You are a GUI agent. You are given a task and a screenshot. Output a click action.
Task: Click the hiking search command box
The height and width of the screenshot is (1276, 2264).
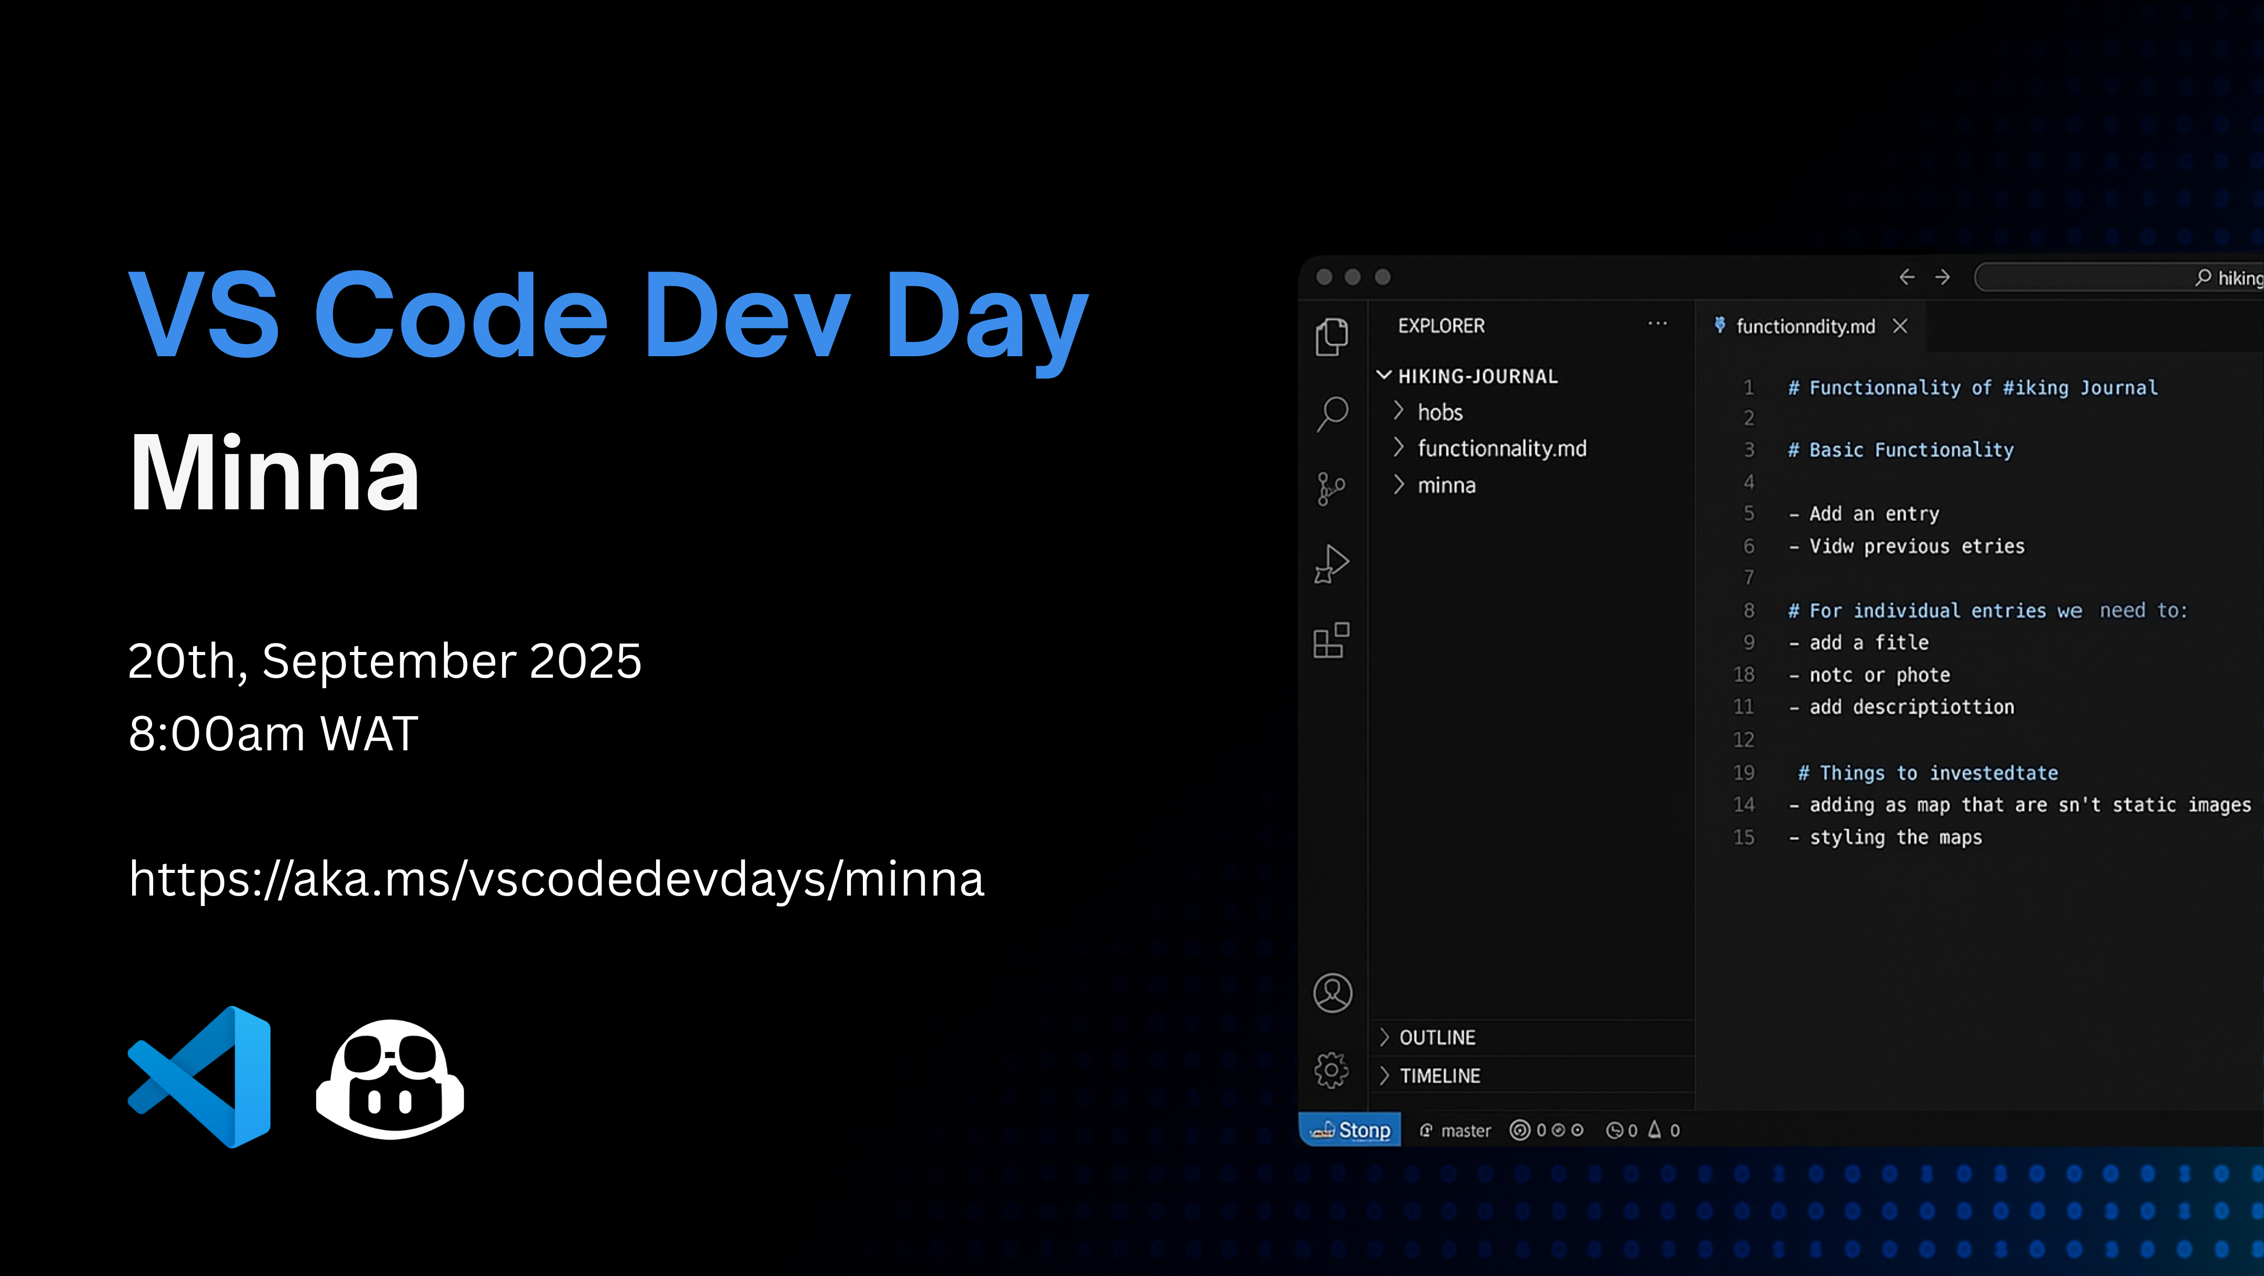[x=2118, y=278]
